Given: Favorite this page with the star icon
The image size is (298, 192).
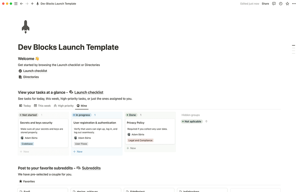Looking at the screenshot, I should pyautogui.click(x=287, y=4).
